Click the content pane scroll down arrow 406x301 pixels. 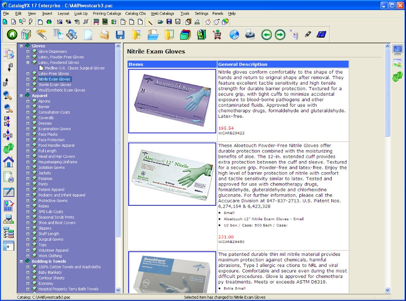(388, 290)
